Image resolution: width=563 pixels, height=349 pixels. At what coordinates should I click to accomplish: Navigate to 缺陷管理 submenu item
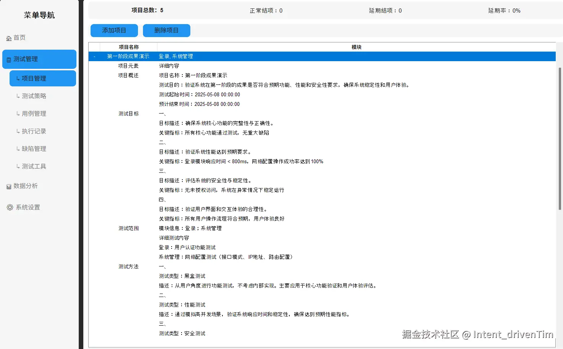point(34,149)
